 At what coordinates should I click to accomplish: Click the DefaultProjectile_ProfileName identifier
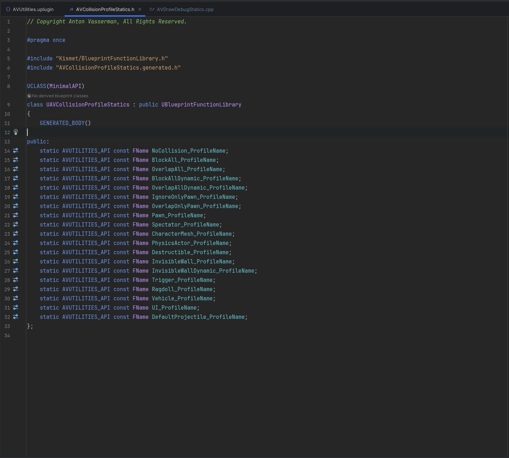coord(198,317)
